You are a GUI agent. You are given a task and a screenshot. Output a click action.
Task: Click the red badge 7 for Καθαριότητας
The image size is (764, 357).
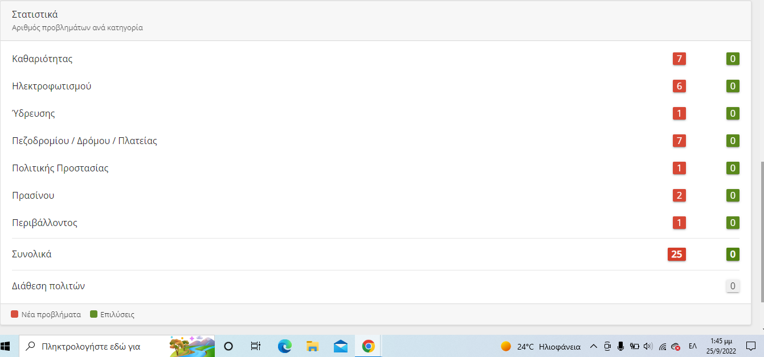point(679,59)
